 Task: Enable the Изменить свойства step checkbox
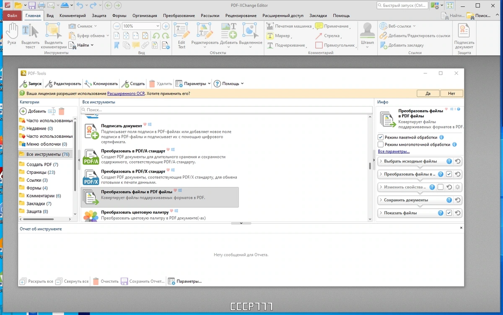point(441,187)
